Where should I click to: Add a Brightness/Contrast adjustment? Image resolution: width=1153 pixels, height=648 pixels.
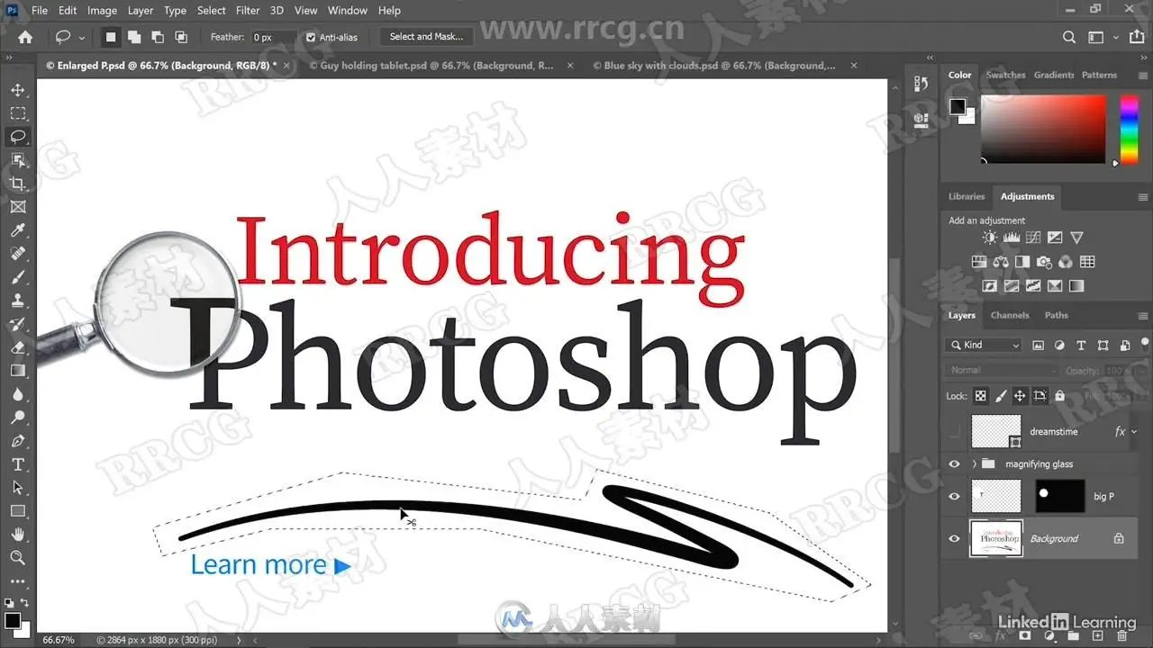pos(990,238)
